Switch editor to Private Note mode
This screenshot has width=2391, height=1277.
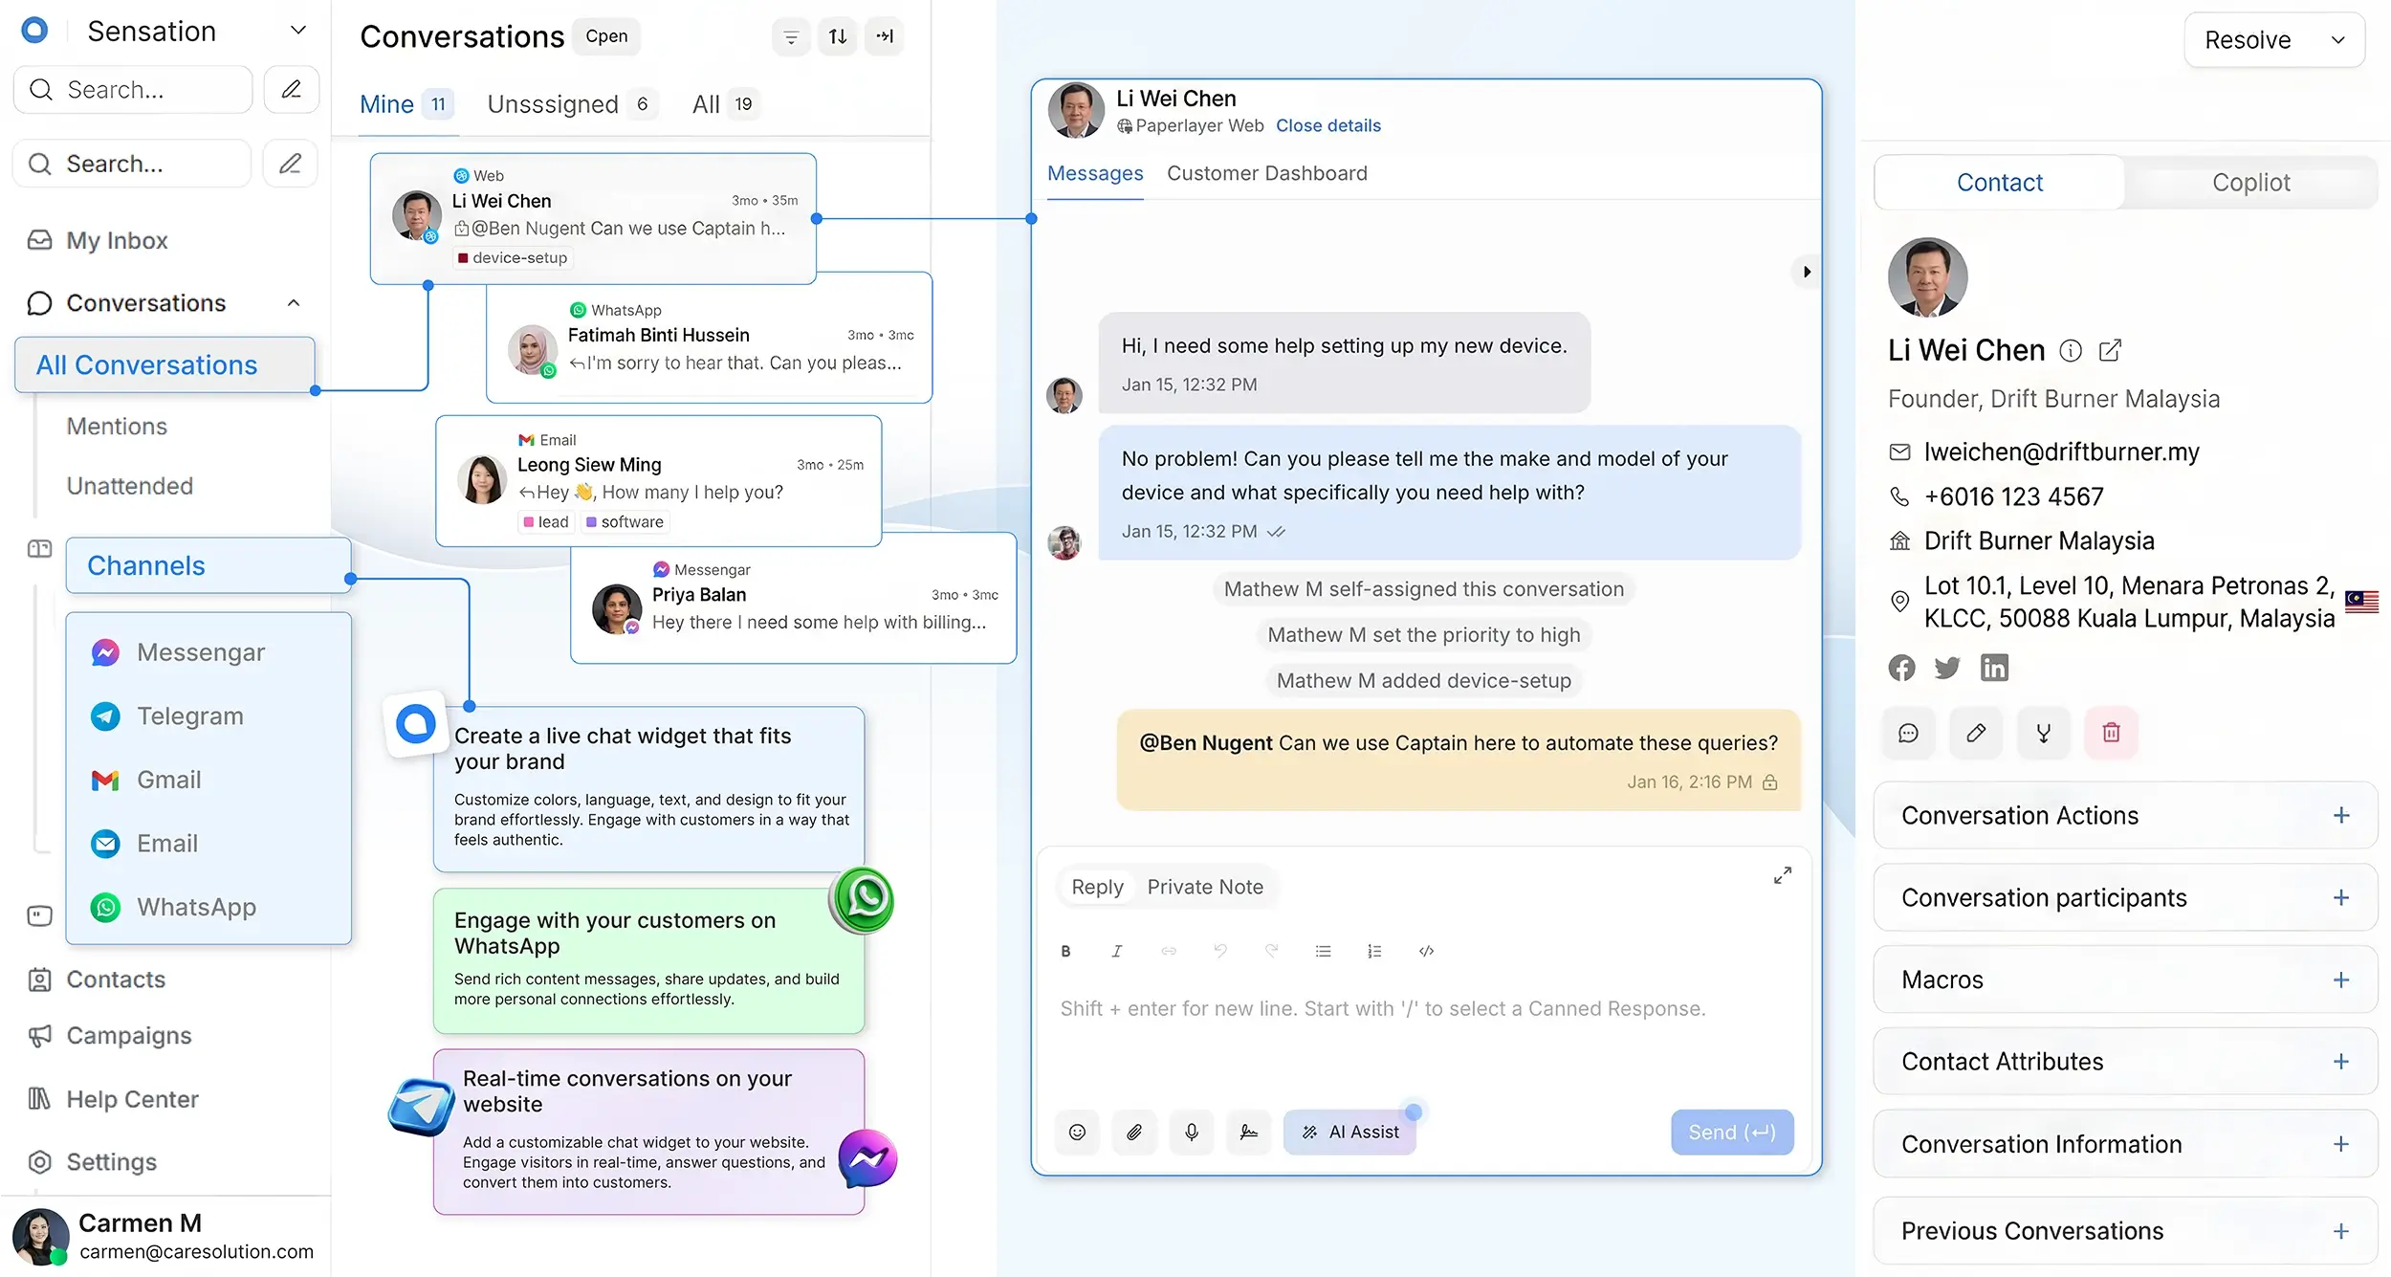[1205, 887]
